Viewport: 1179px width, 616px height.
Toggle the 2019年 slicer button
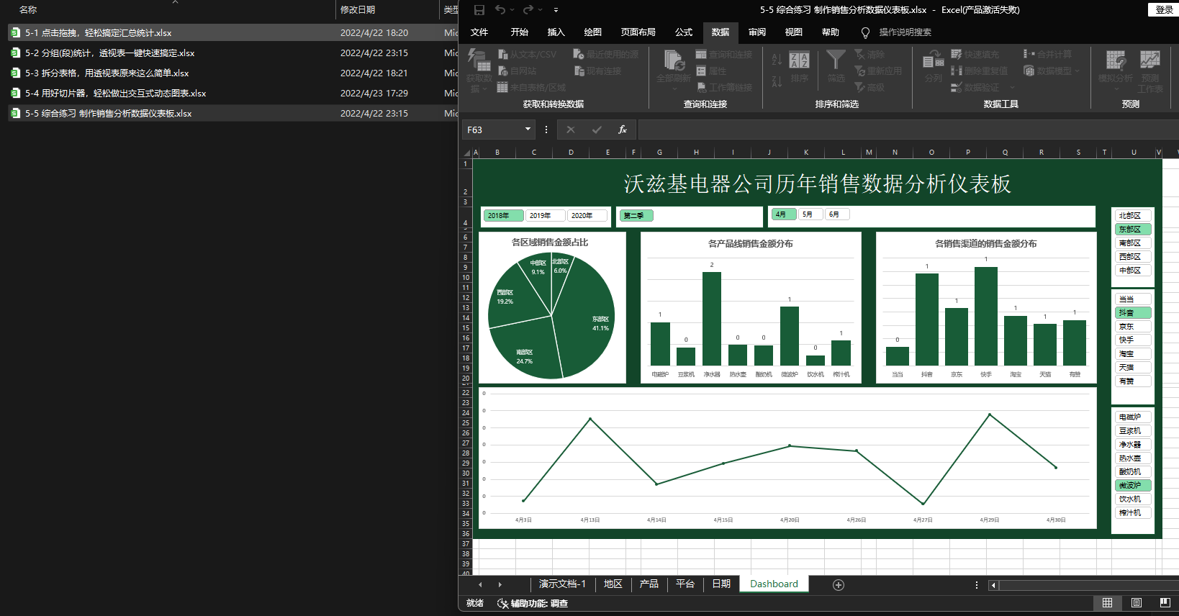(544, 215)
